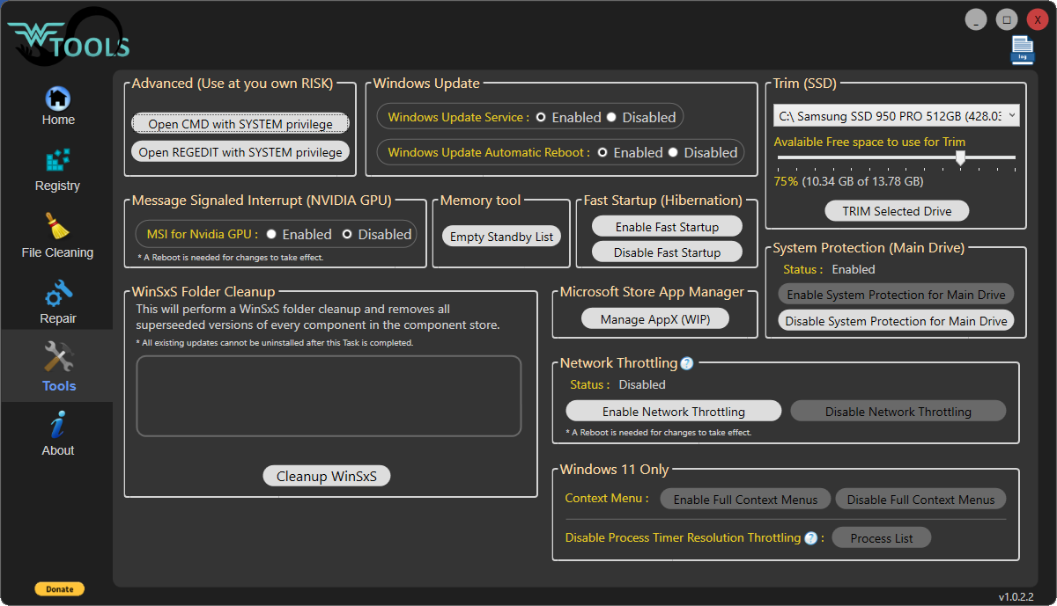1057x606 pixels.
Task: Click Empty Standby List button
Action: coord(501,236)
